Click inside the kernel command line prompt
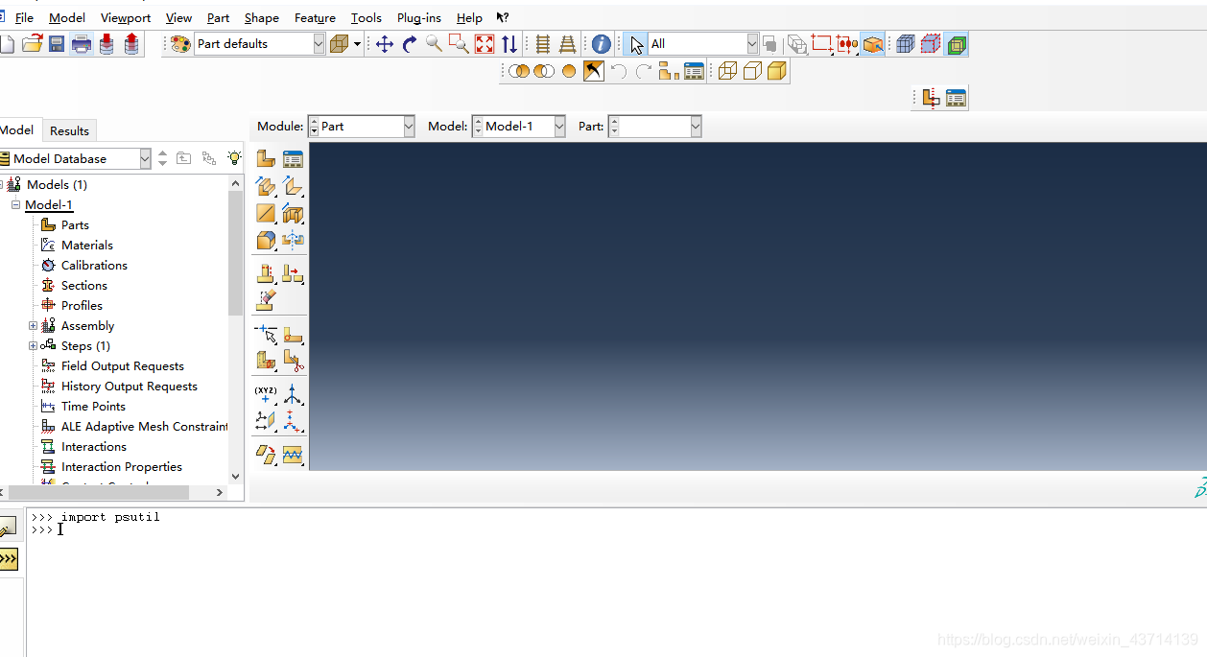 96,528
